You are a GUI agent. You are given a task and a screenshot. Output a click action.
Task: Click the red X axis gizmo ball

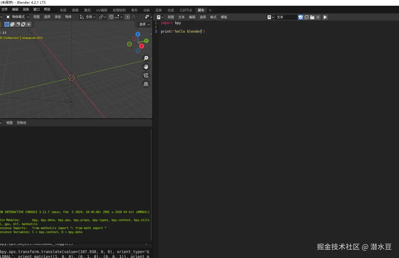[x=141, y=46]
